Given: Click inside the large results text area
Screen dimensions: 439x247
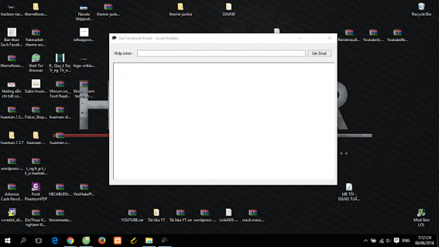Looking at the screenshot, I should (x=224, y=121).
